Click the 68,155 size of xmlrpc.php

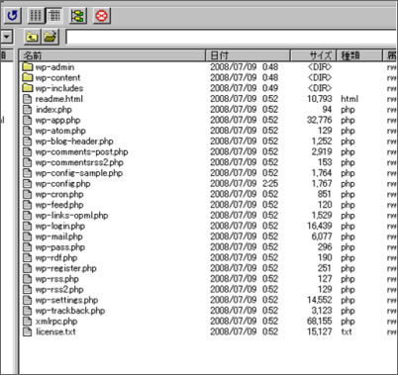click(320, 322)
